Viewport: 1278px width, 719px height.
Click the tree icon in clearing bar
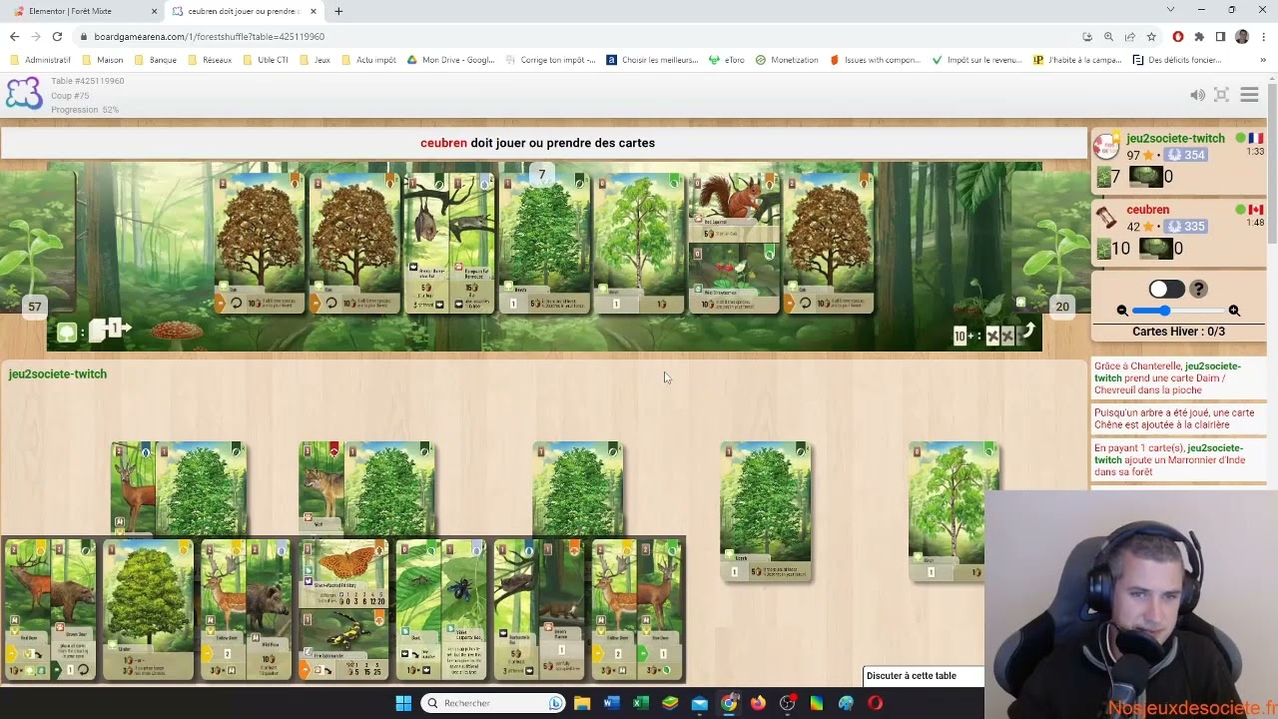point(66,333)
